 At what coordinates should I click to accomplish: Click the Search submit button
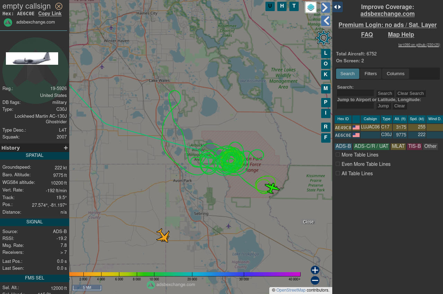click(385, 93)
